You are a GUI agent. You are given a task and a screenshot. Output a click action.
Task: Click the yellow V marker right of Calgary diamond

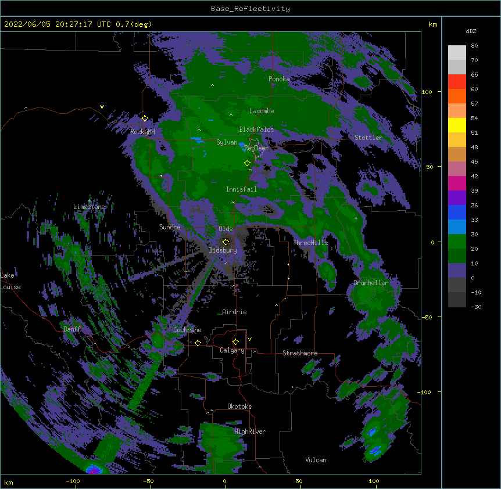tap(249, 339)
